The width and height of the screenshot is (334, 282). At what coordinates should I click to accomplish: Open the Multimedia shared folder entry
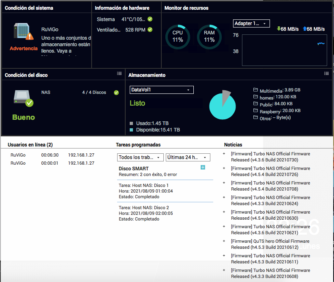tap(275, 90)
